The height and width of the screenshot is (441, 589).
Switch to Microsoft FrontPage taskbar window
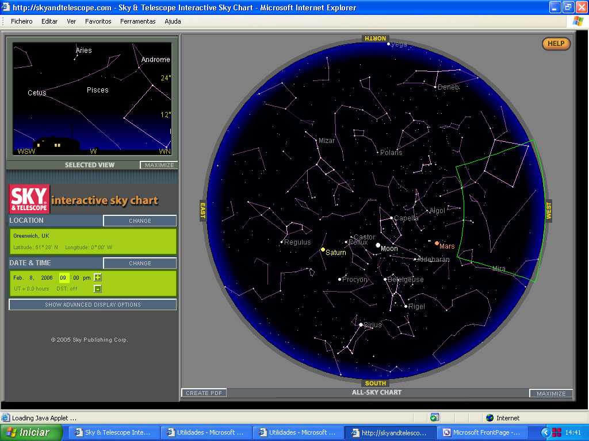coord(483,432)
